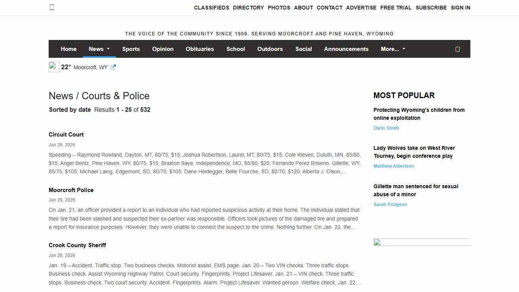The image size is (519, 292).
Task: Open external weather link icon beside Moorcroft, WY
Action: pyautogui.click(x=113, y=67)
